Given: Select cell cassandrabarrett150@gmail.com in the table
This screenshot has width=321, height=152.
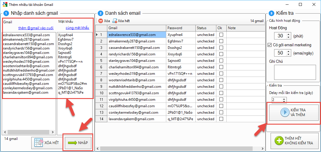Looking at the screenshot, I should (136, 48).
